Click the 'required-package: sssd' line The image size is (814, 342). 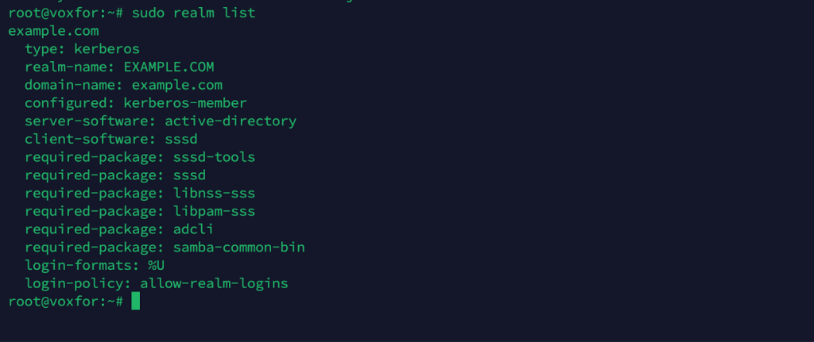pyautogui.click(x=115, y=175)
